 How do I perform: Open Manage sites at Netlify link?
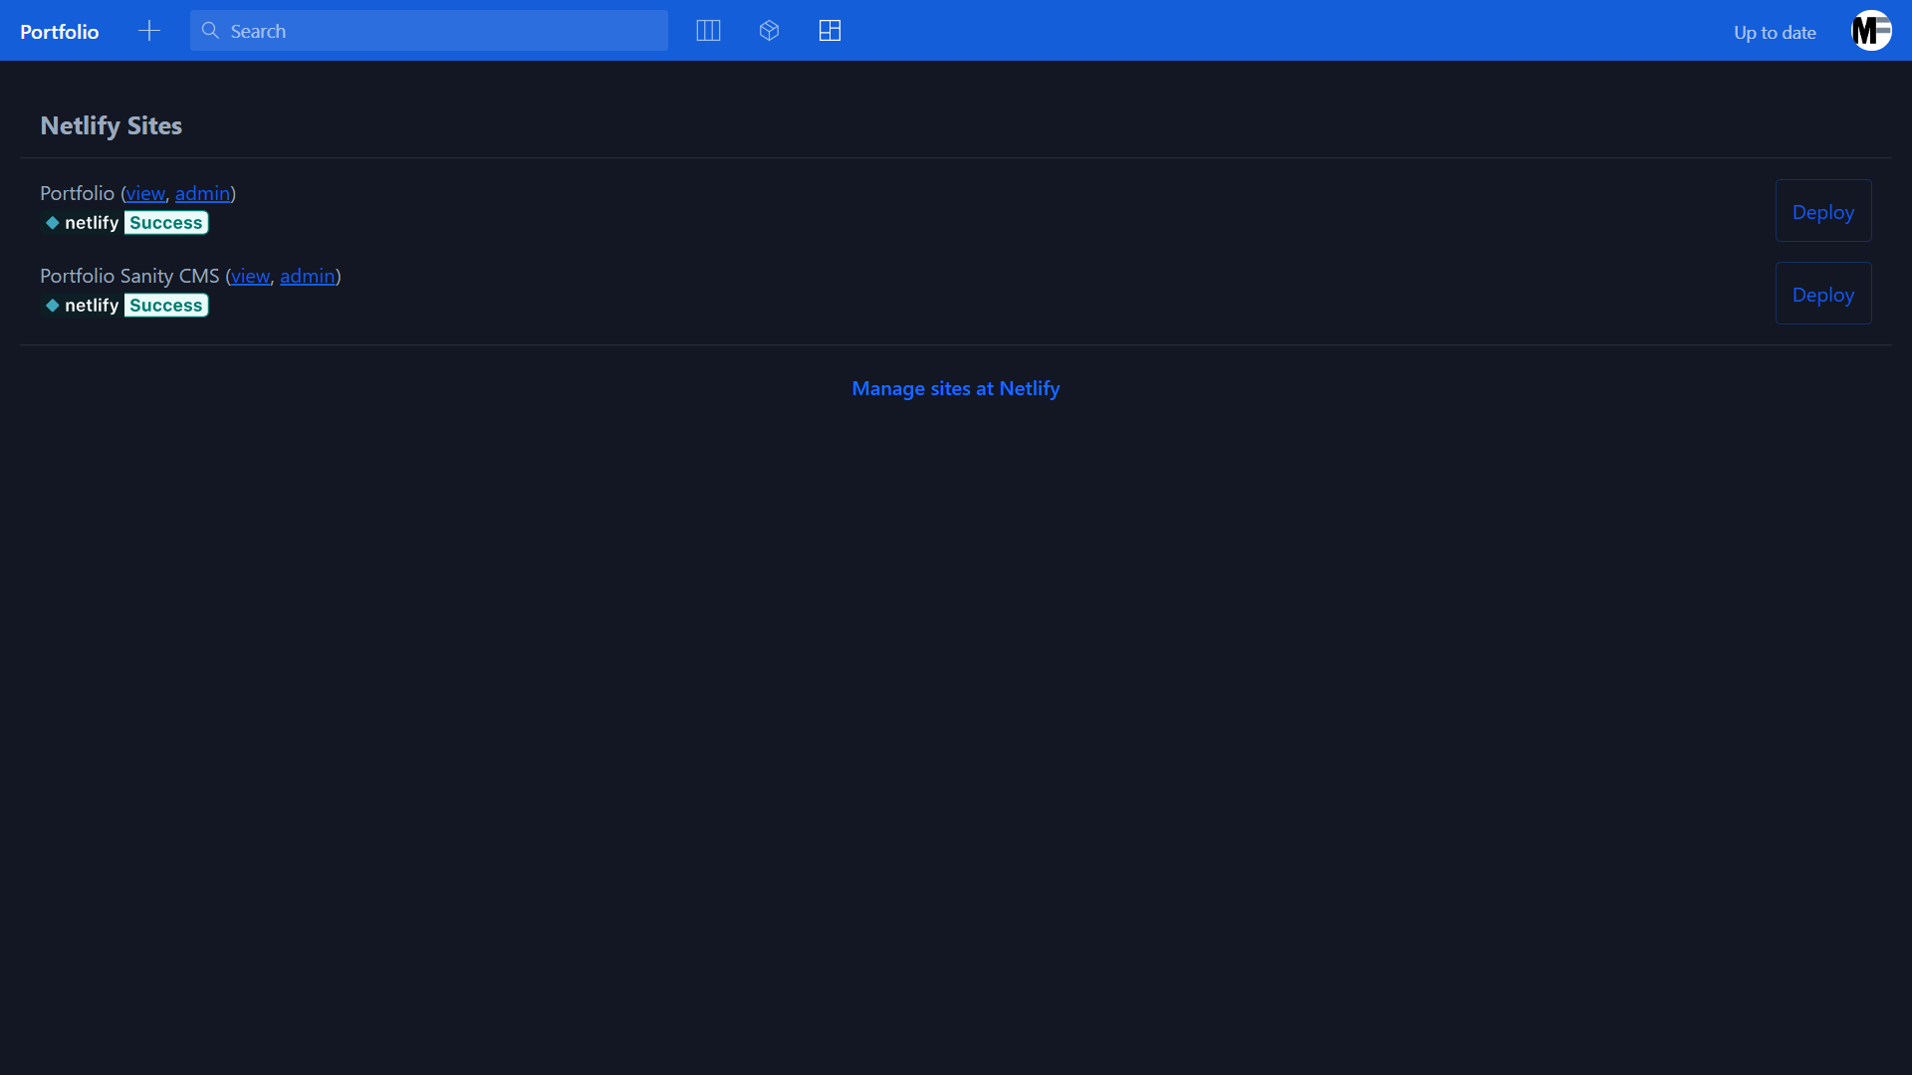[955, 388]
